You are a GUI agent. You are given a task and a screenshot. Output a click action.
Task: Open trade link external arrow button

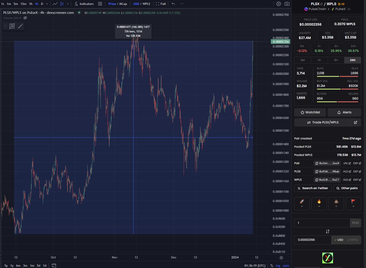[356, 122]
